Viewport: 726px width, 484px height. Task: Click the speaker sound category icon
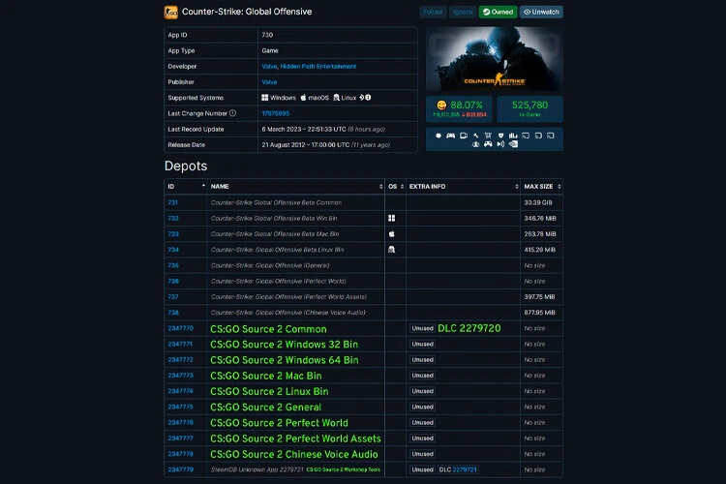tap(500, 144)
